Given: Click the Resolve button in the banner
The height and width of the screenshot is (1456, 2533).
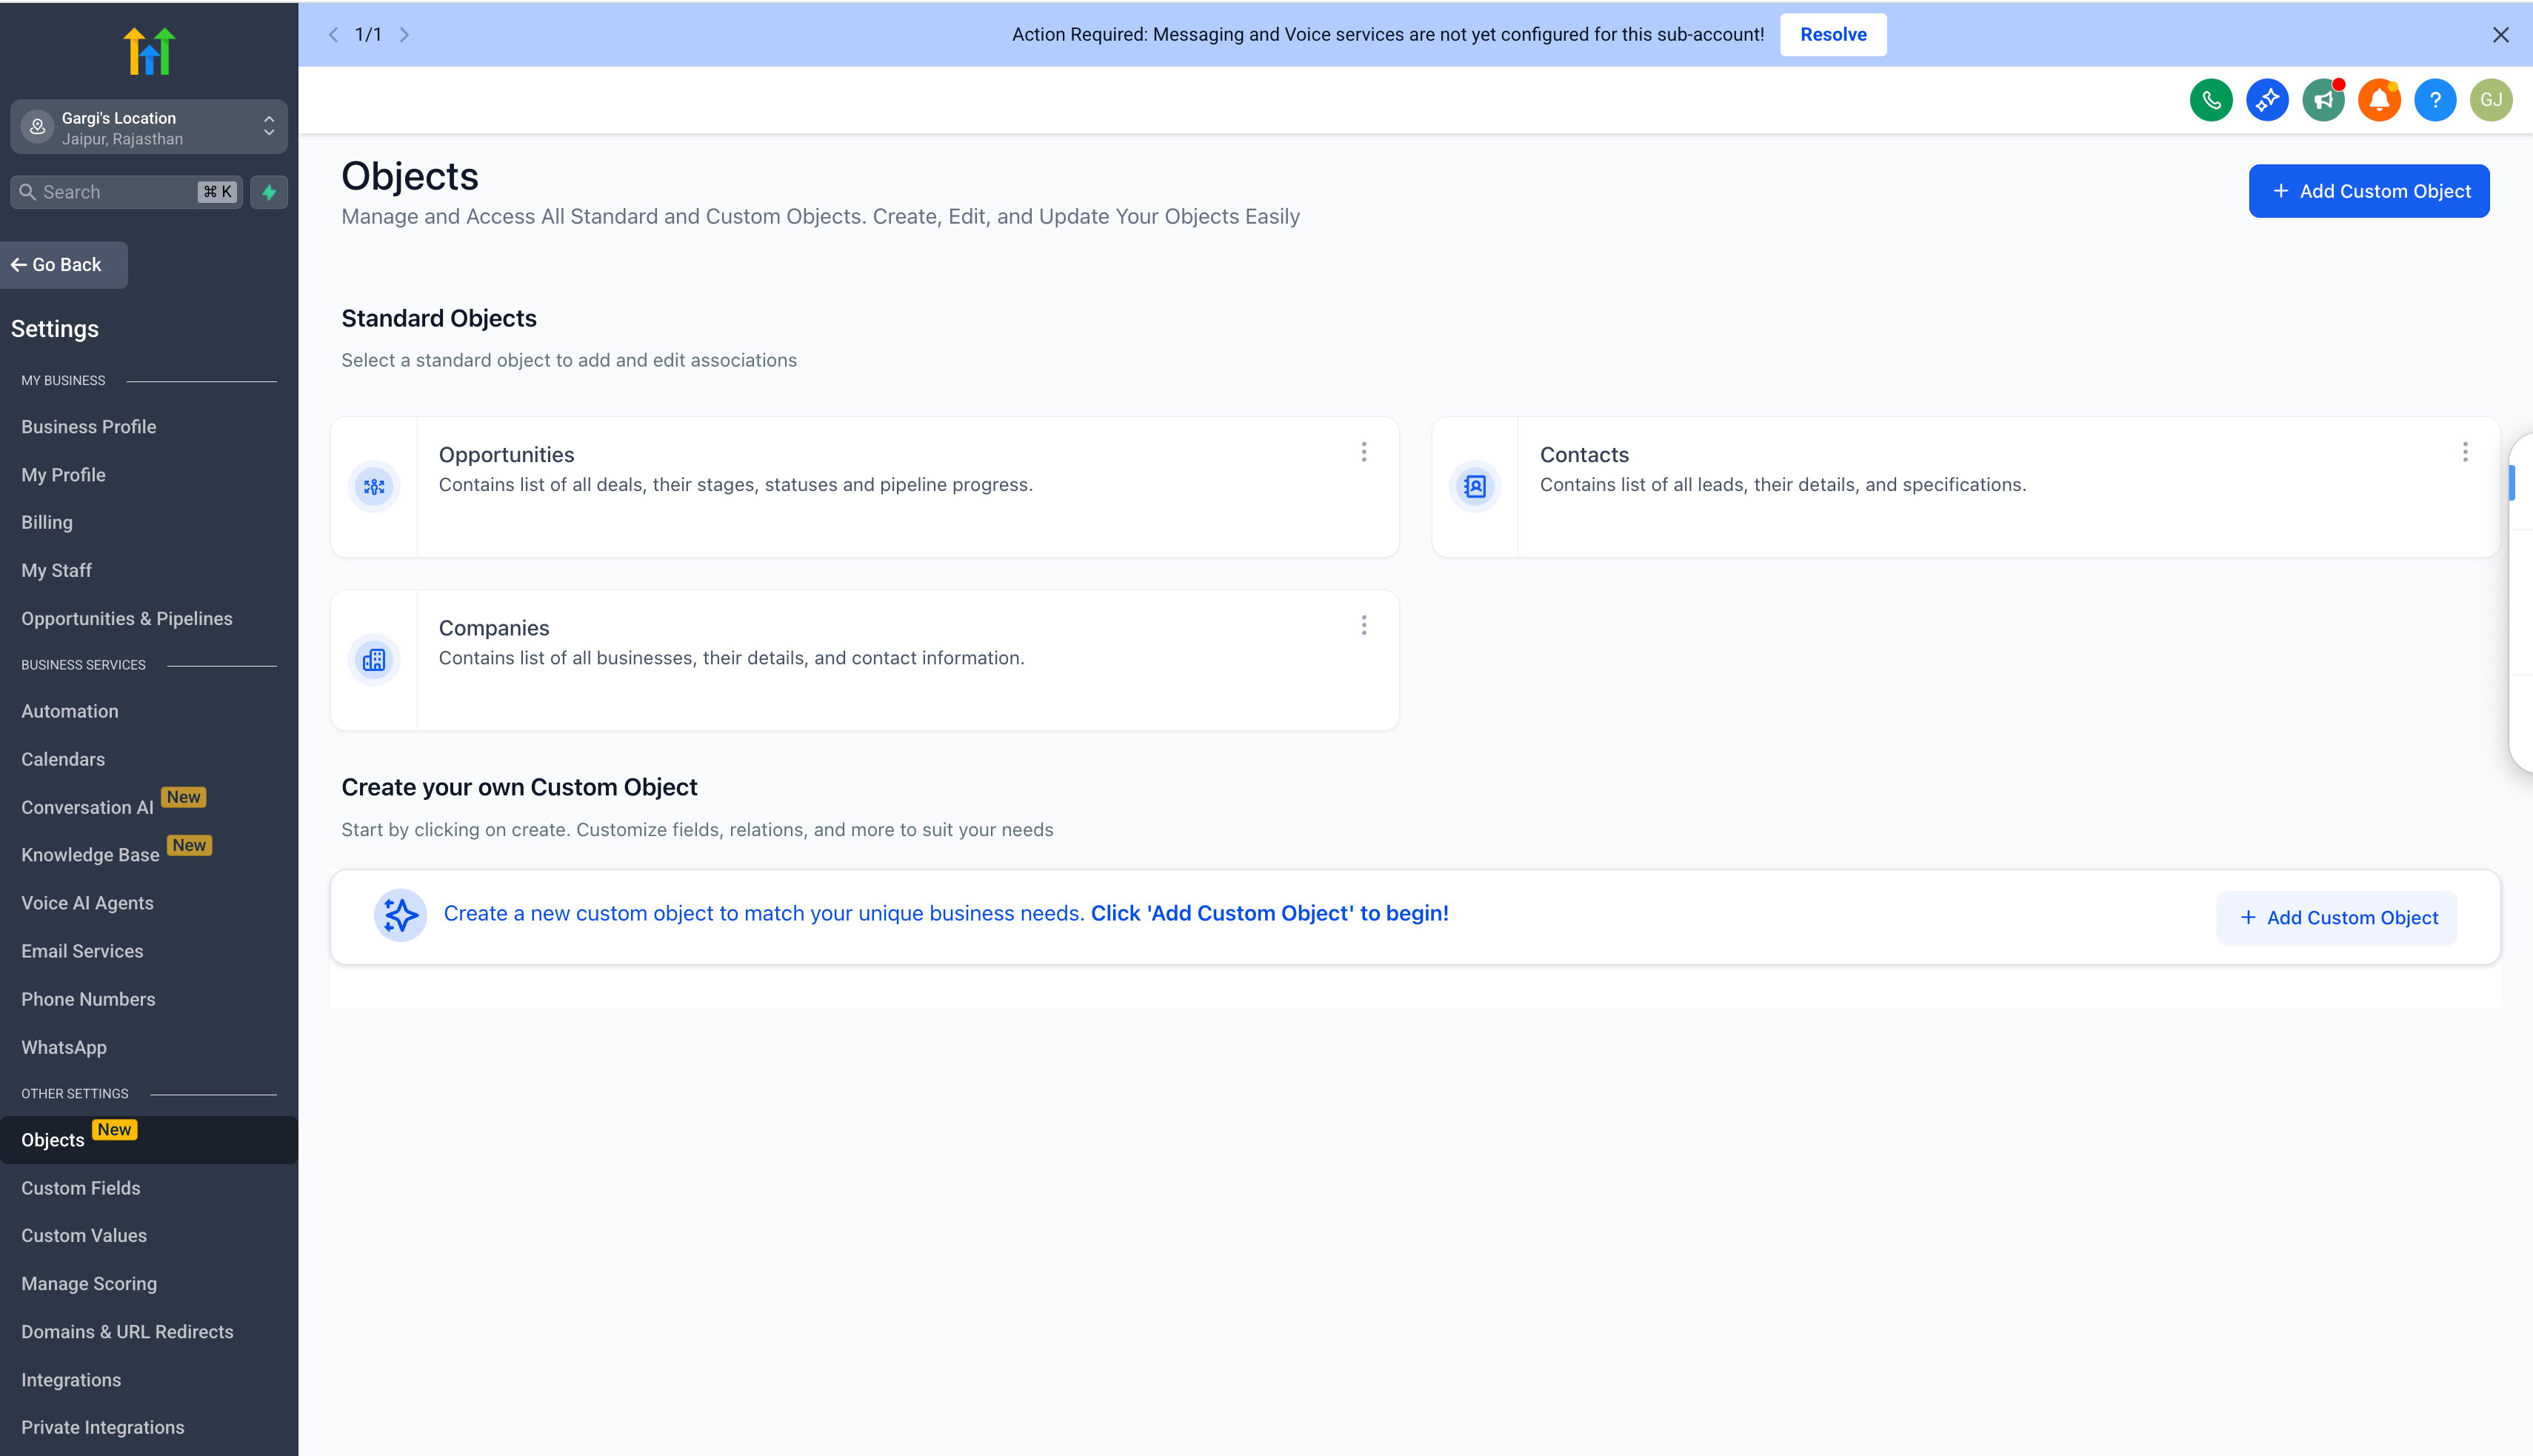Looking at the screenshot, I should pyautogui.click(x=1832, y=34).
